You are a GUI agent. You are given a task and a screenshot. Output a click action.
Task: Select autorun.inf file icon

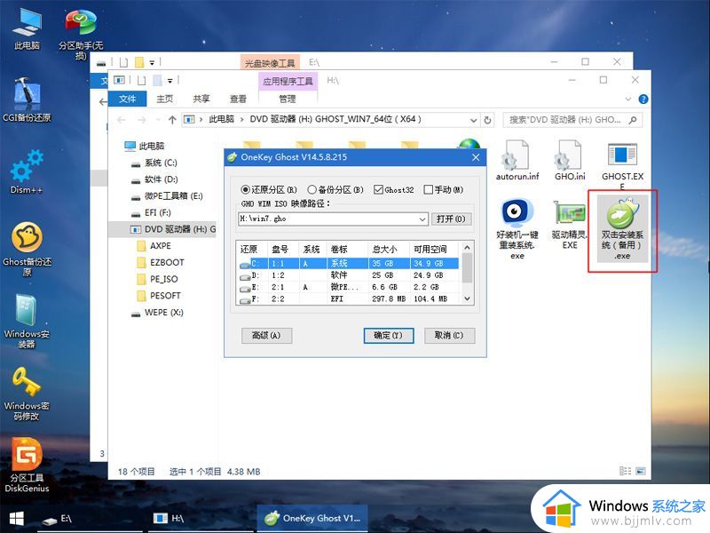pos(517,161)
